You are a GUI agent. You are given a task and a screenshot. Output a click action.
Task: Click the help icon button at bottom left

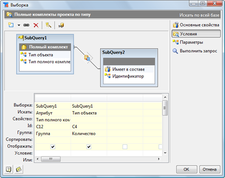[x=9, y=169]
